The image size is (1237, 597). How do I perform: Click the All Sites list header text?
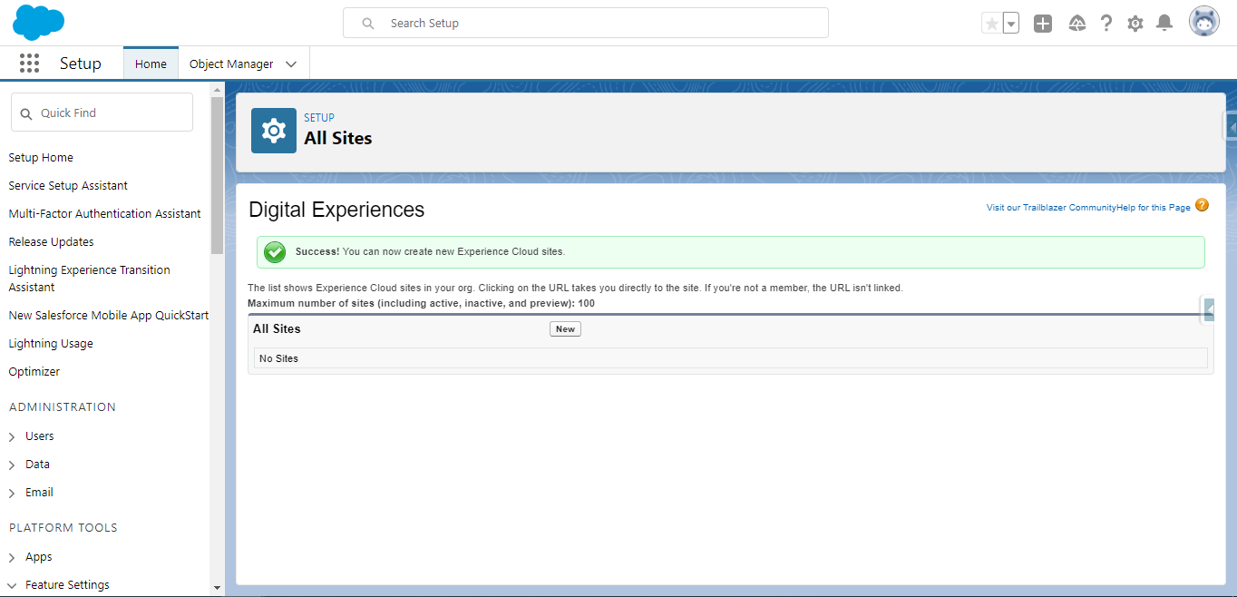click(x=277, y=328)
